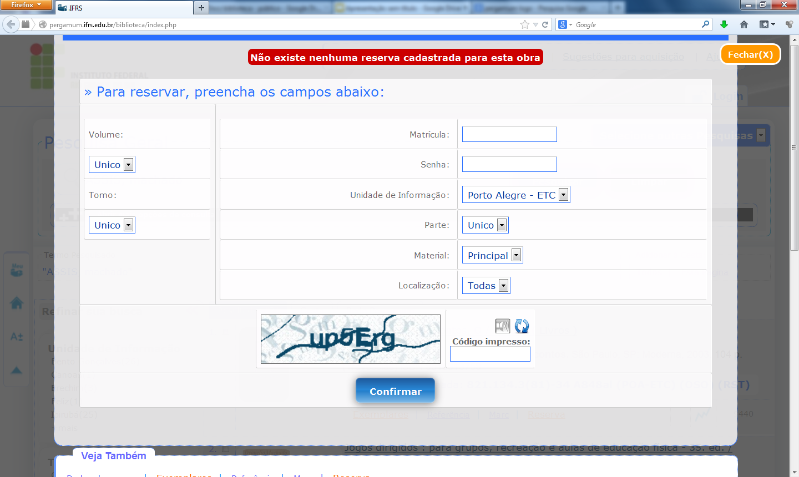Refresh the captcha image
The image size is (799, 477).
522,326
